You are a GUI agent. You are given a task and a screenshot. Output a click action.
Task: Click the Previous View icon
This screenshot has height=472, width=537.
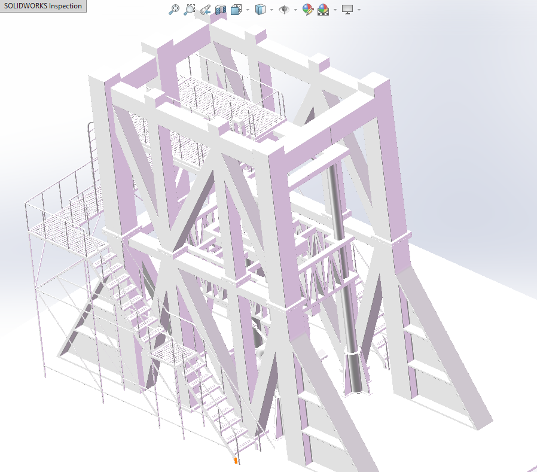[205, 10]
